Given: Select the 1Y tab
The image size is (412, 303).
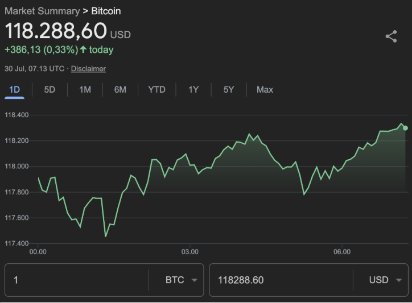Looking at the screenshot, I should [193, 90].
